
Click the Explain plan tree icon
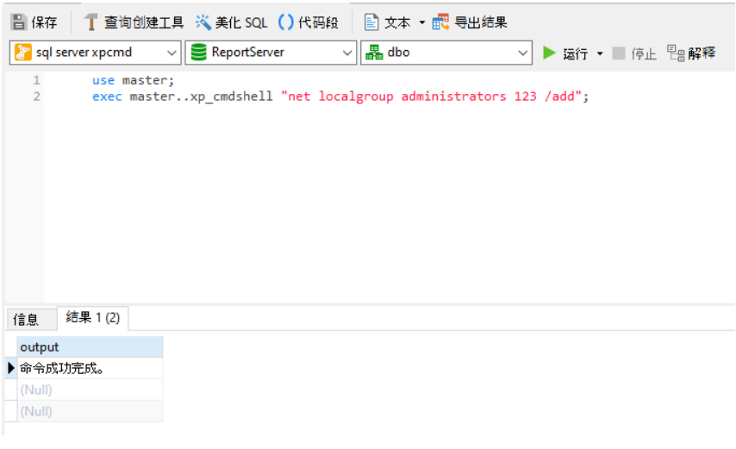[676, 53]
